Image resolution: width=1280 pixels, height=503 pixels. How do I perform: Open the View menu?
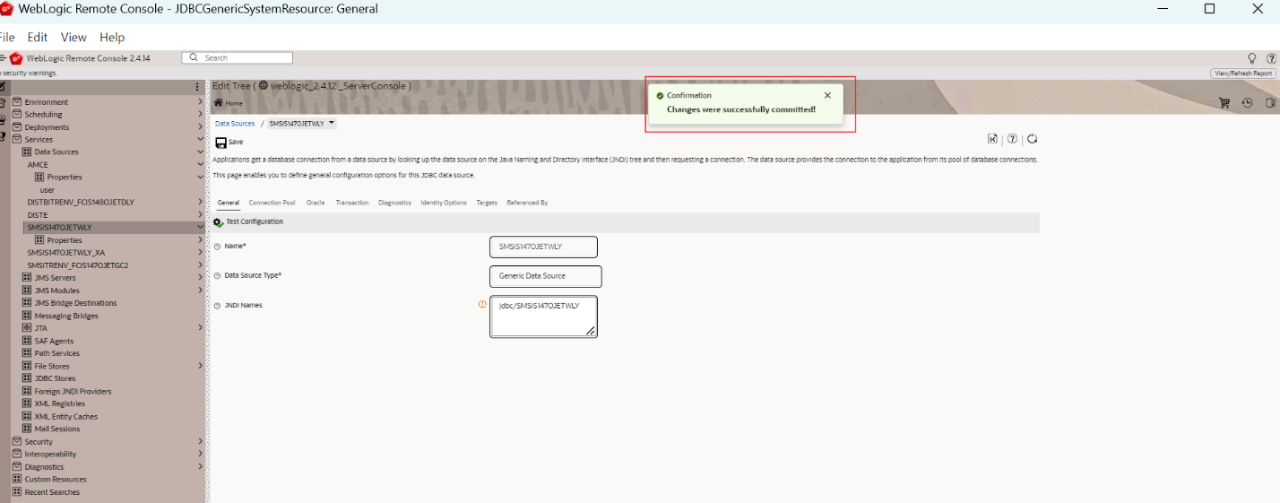[74, 38]
